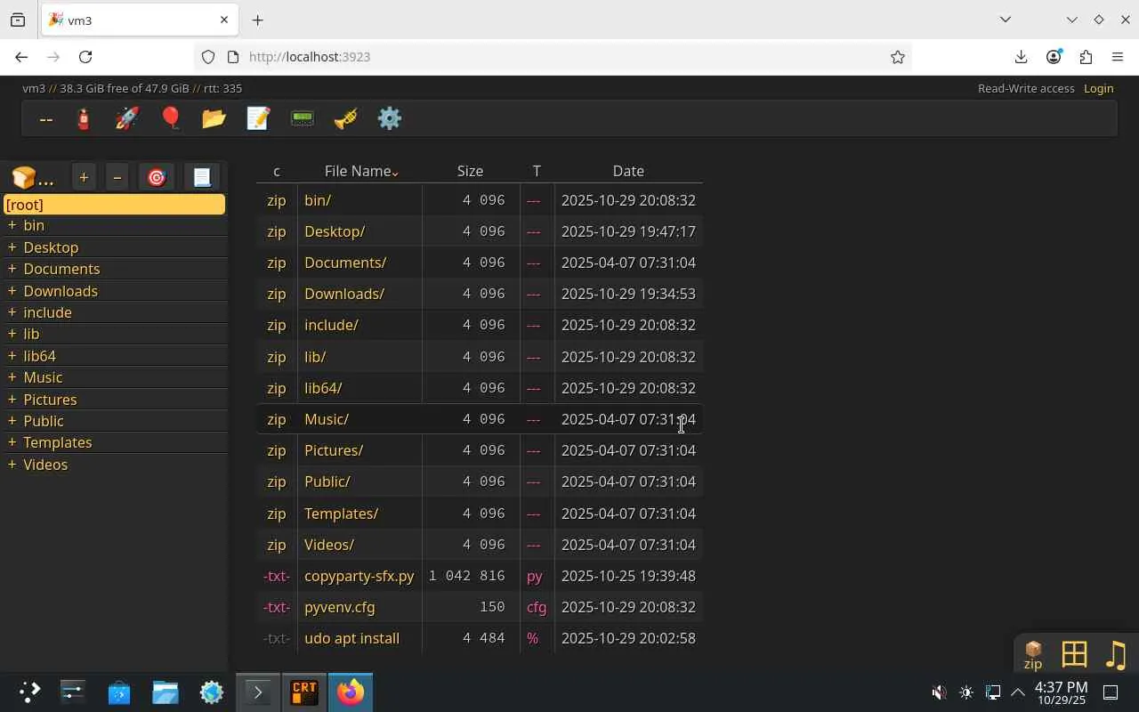
Task: Open Public in the sidebar tree
Action: 44,421
